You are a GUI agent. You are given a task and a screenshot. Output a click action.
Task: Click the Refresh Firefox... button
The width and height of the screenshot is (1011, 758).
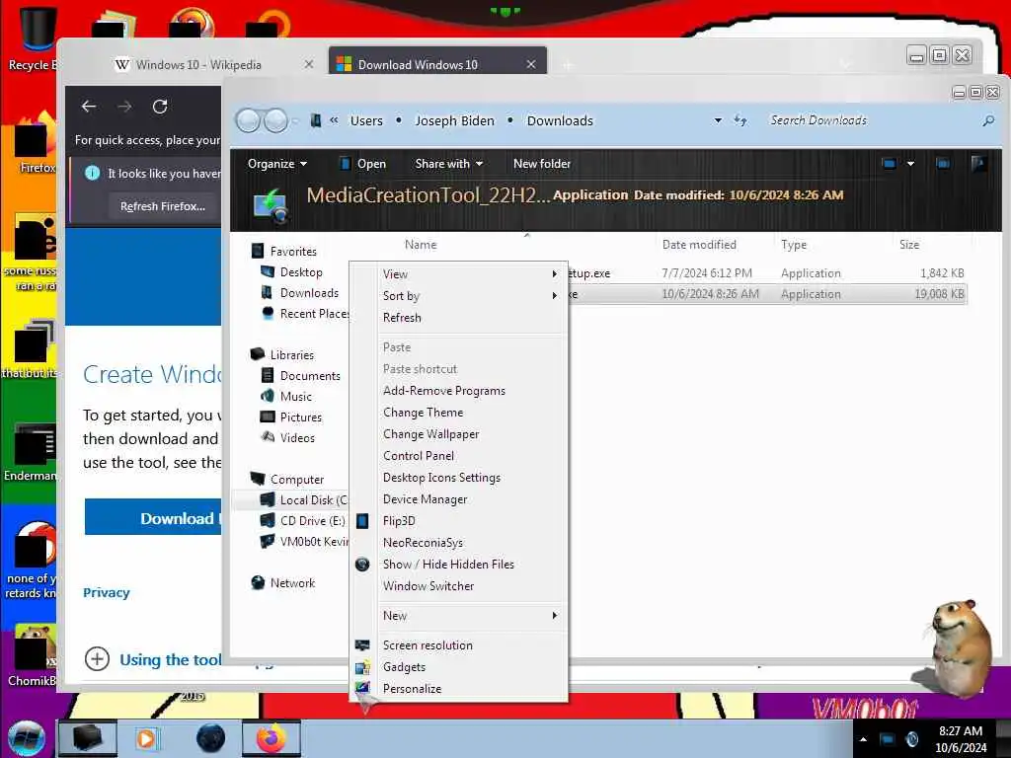click(163, 206)
